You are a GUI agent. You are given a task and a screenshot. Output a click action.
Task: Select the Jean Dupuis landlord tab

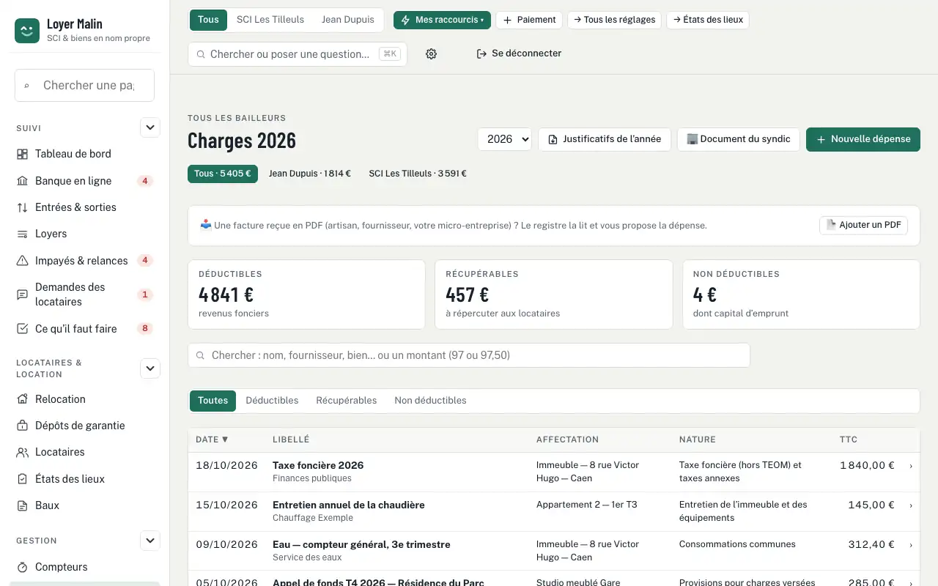coord(348,20)
